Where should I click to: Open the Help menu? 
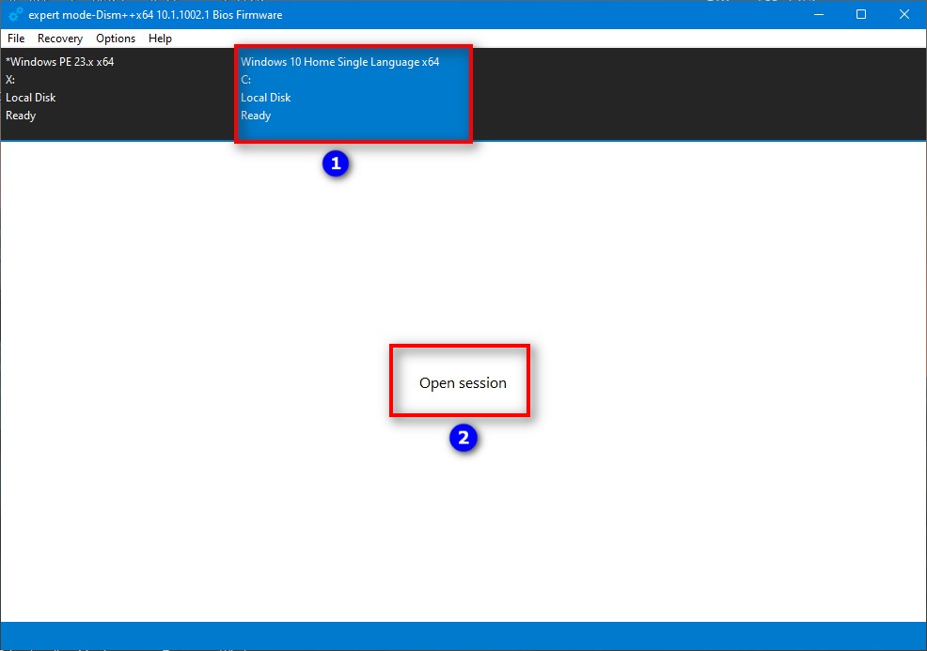pos(160,39)
